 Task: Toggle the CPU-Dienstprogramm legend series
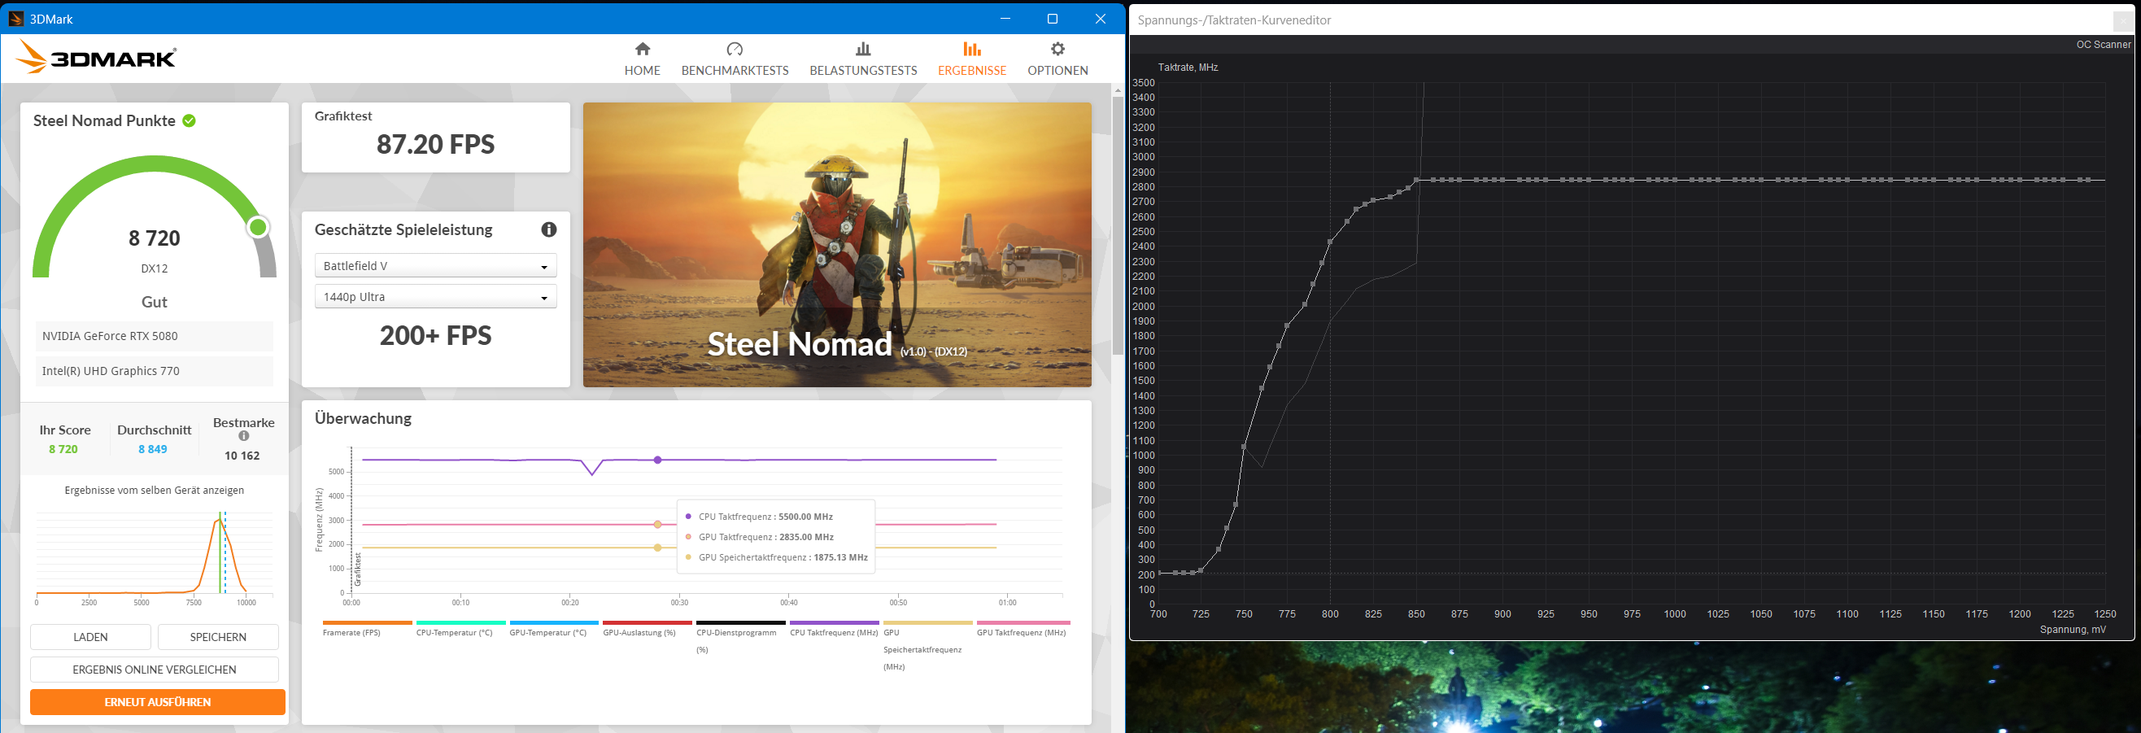coord(740,639)
